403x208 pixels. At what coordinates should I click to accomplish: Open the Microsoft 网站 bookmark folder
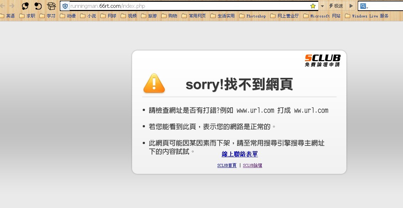coord(322,16)
